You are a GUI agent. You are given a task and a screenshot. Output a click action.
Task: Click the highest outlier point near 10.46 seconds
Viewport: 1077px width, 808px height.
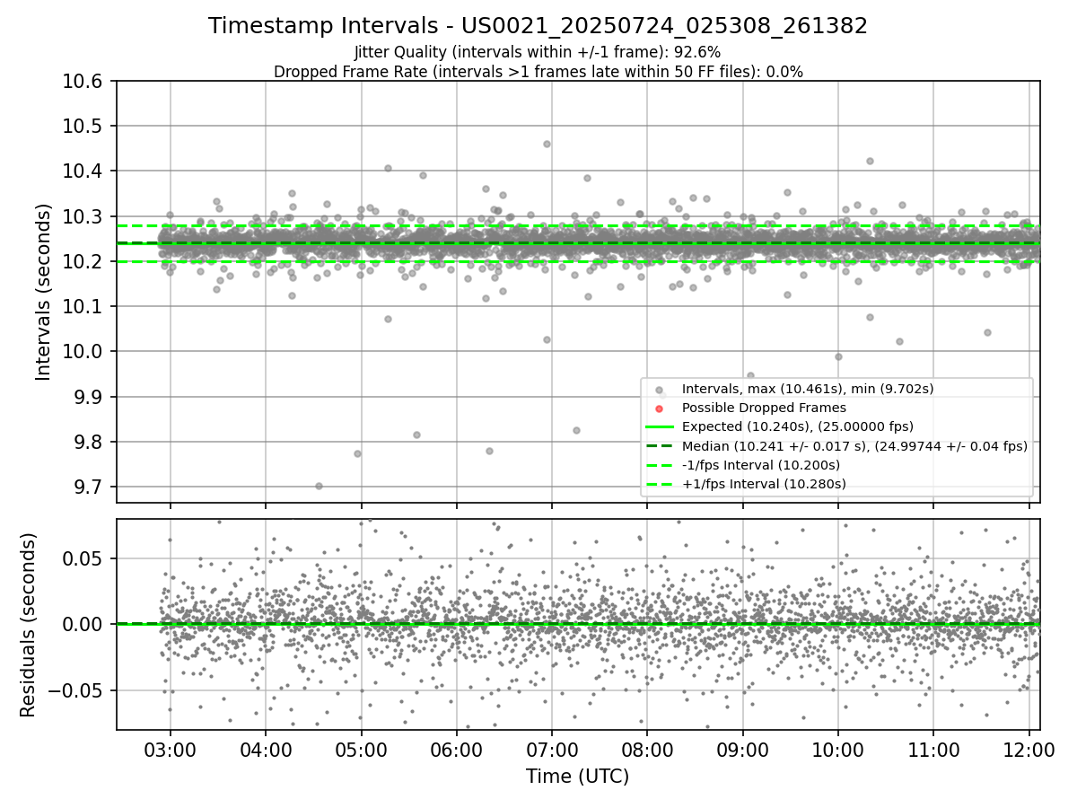547,144
